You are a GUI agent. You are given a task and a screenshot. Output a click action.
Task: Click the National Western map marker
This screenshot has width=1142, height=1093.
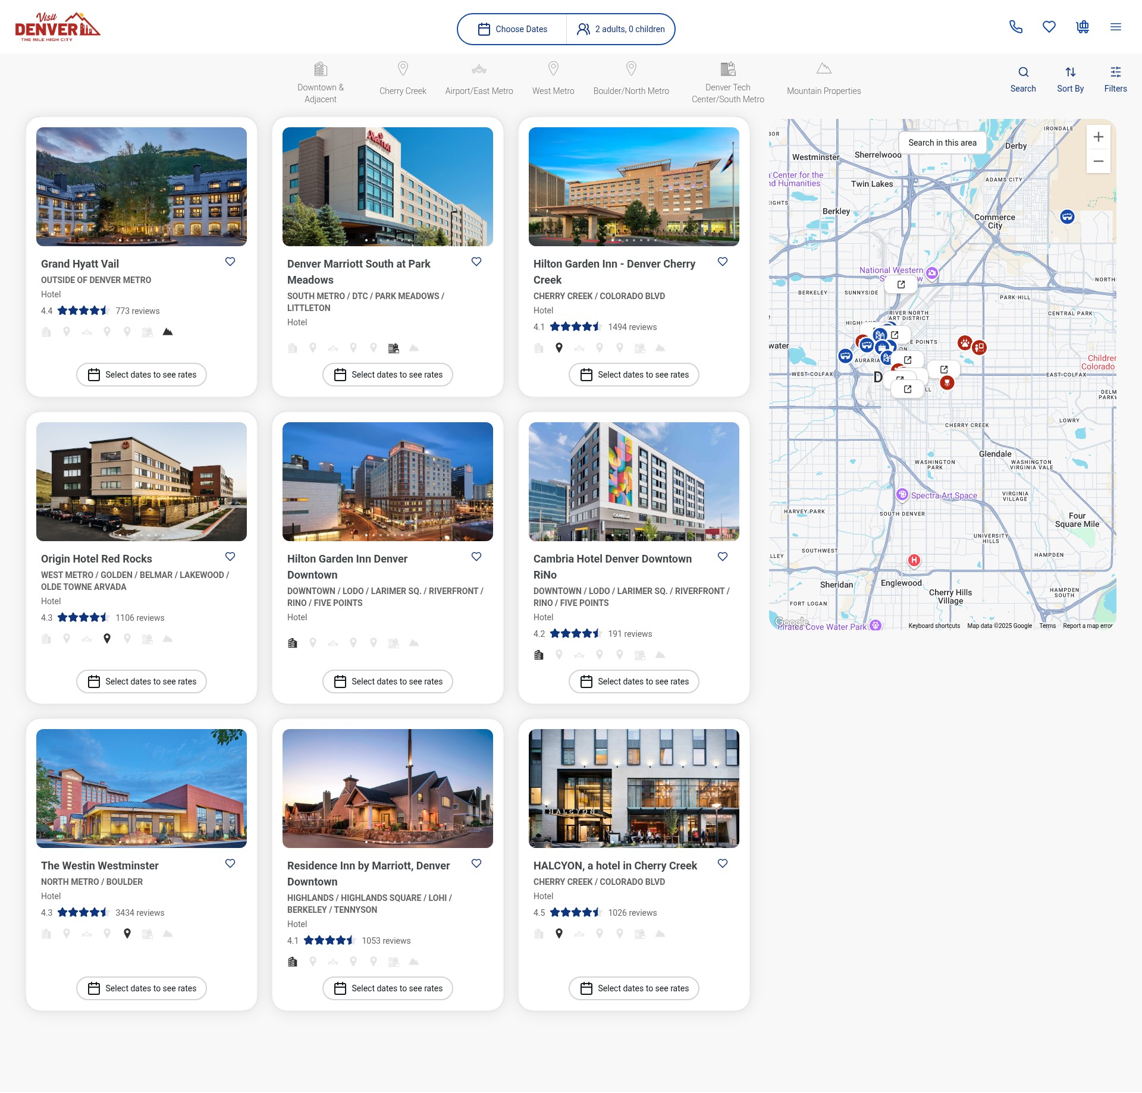[932, 273]
